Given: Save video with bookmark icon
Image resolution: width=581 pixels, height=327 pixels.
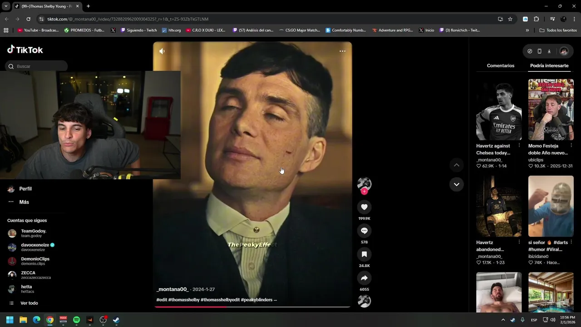Looking at the screenshot, I should pos(364,254).
